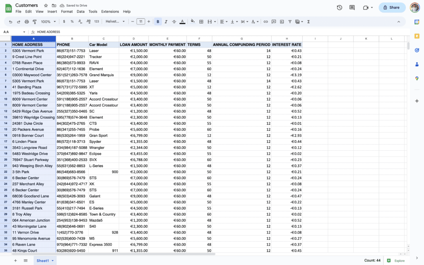Open the Borders tool
The image size is (424, 265).
point(201,21)
